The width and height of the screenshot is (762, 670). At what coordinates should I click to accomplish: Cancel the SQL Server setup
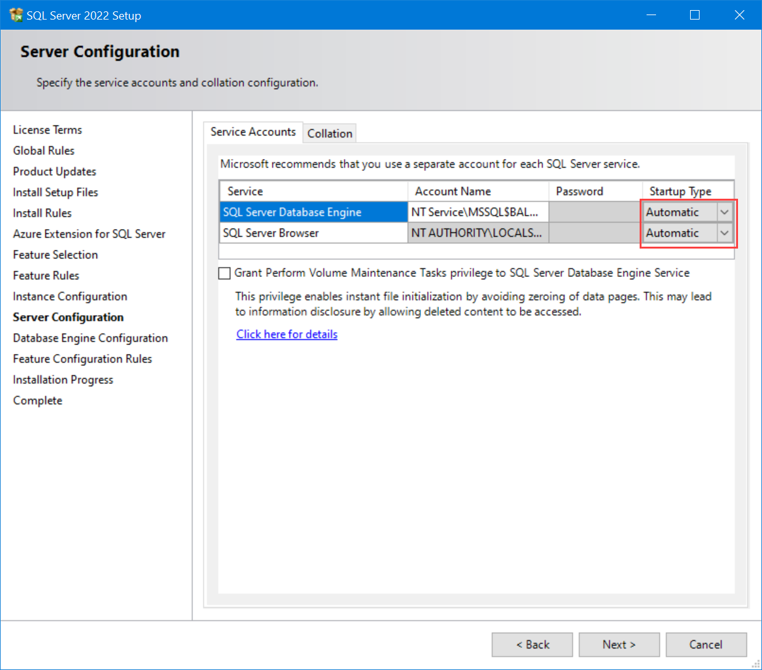point(706,644)
